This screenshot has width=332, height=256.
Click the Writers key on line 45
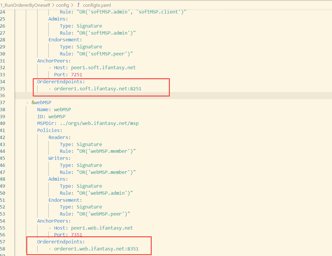[x=58, y=158]
